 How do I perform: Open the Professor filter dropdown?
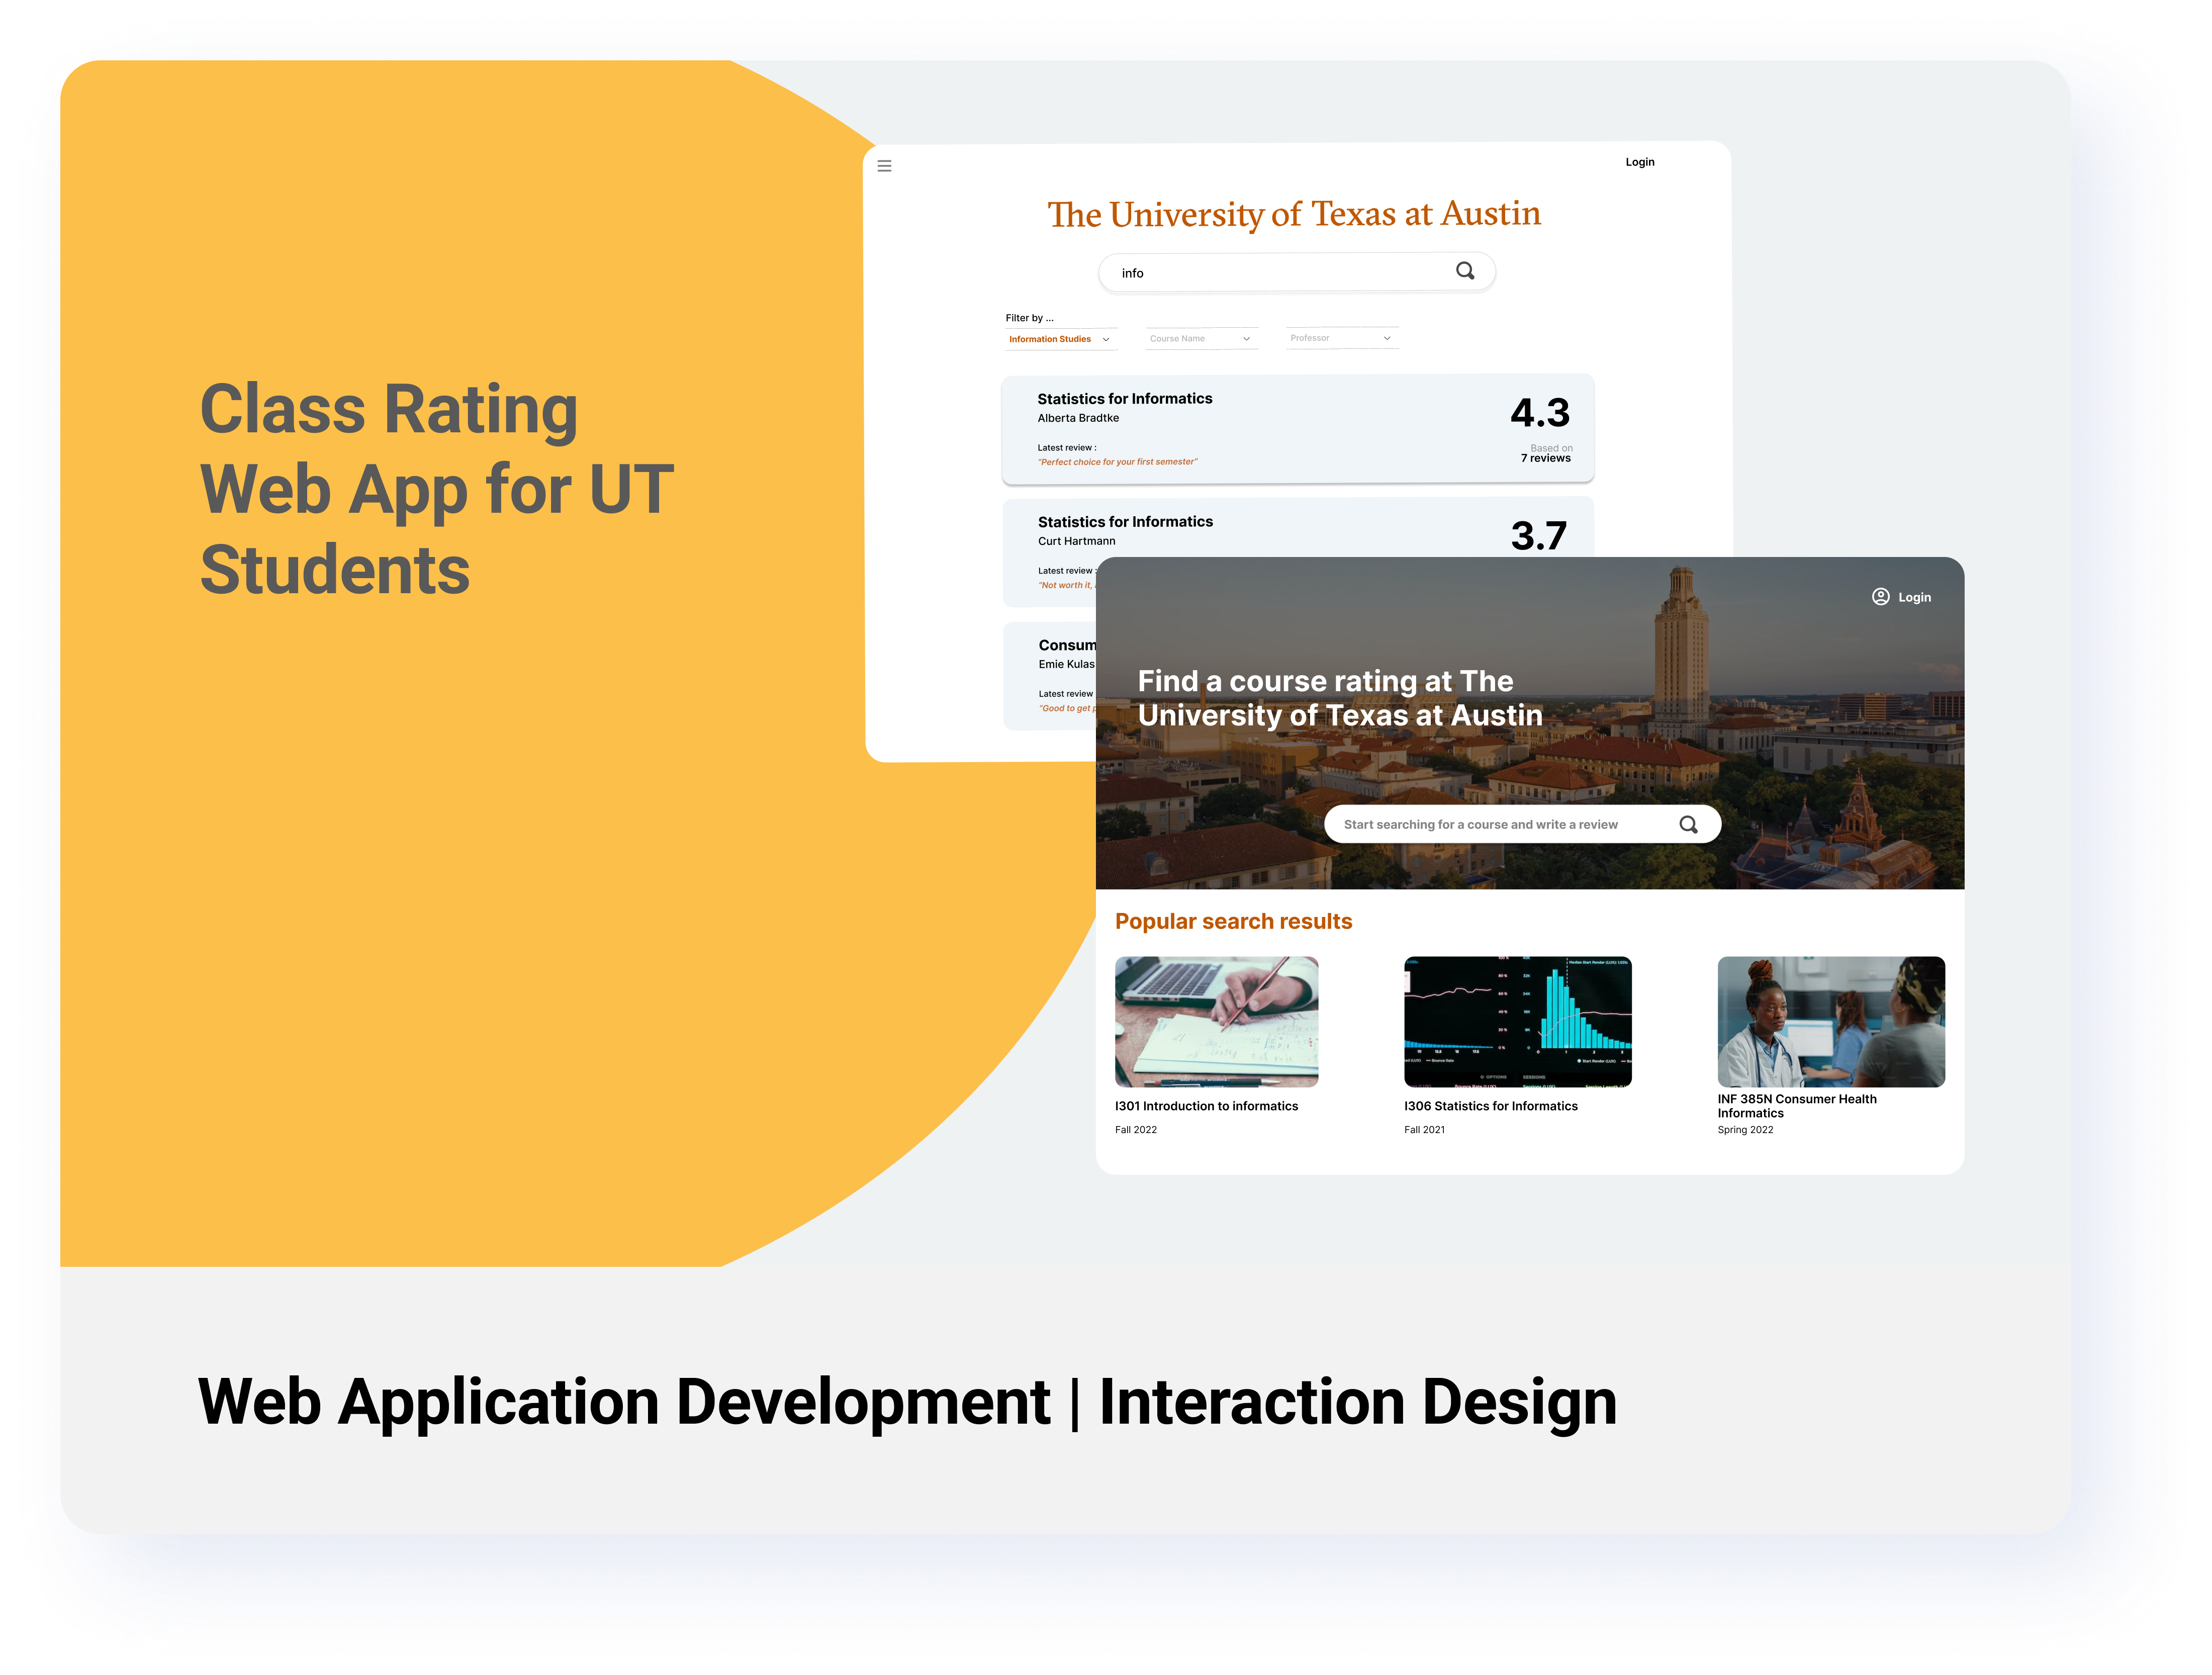coord(1341,338)
